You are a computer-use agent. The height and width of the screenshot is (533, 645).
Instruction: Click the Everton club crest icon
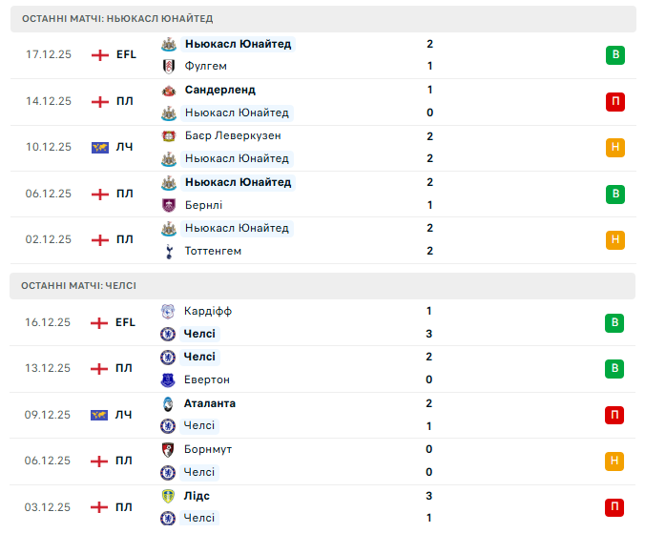pos(168,379)
